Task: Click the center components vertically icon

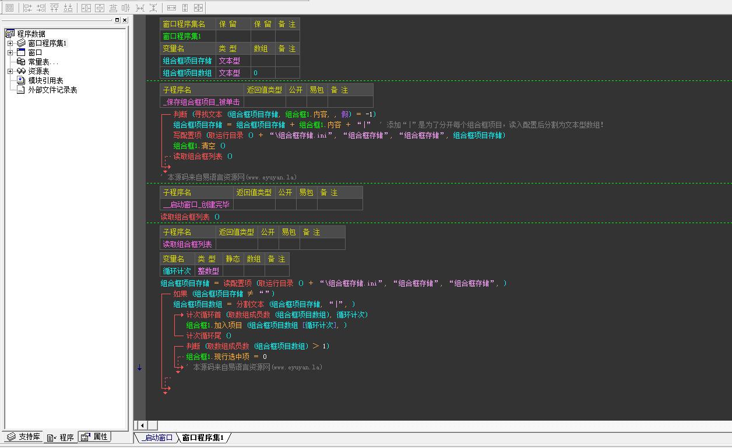Action: point(126,8)
